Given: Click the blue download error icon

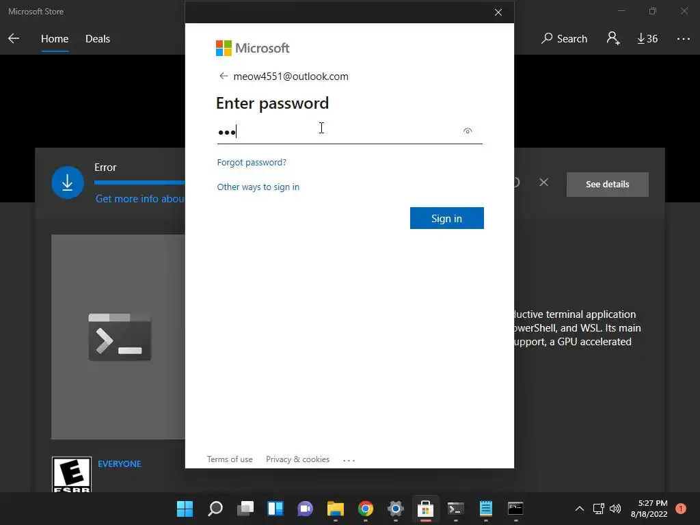Looking at the screenshot, I should tap(68, 183).
